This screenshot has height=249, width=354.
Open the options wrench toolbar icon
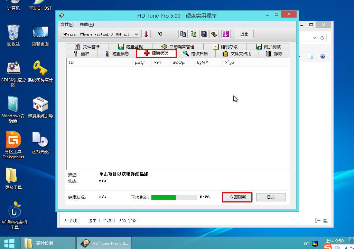[214, 34]
